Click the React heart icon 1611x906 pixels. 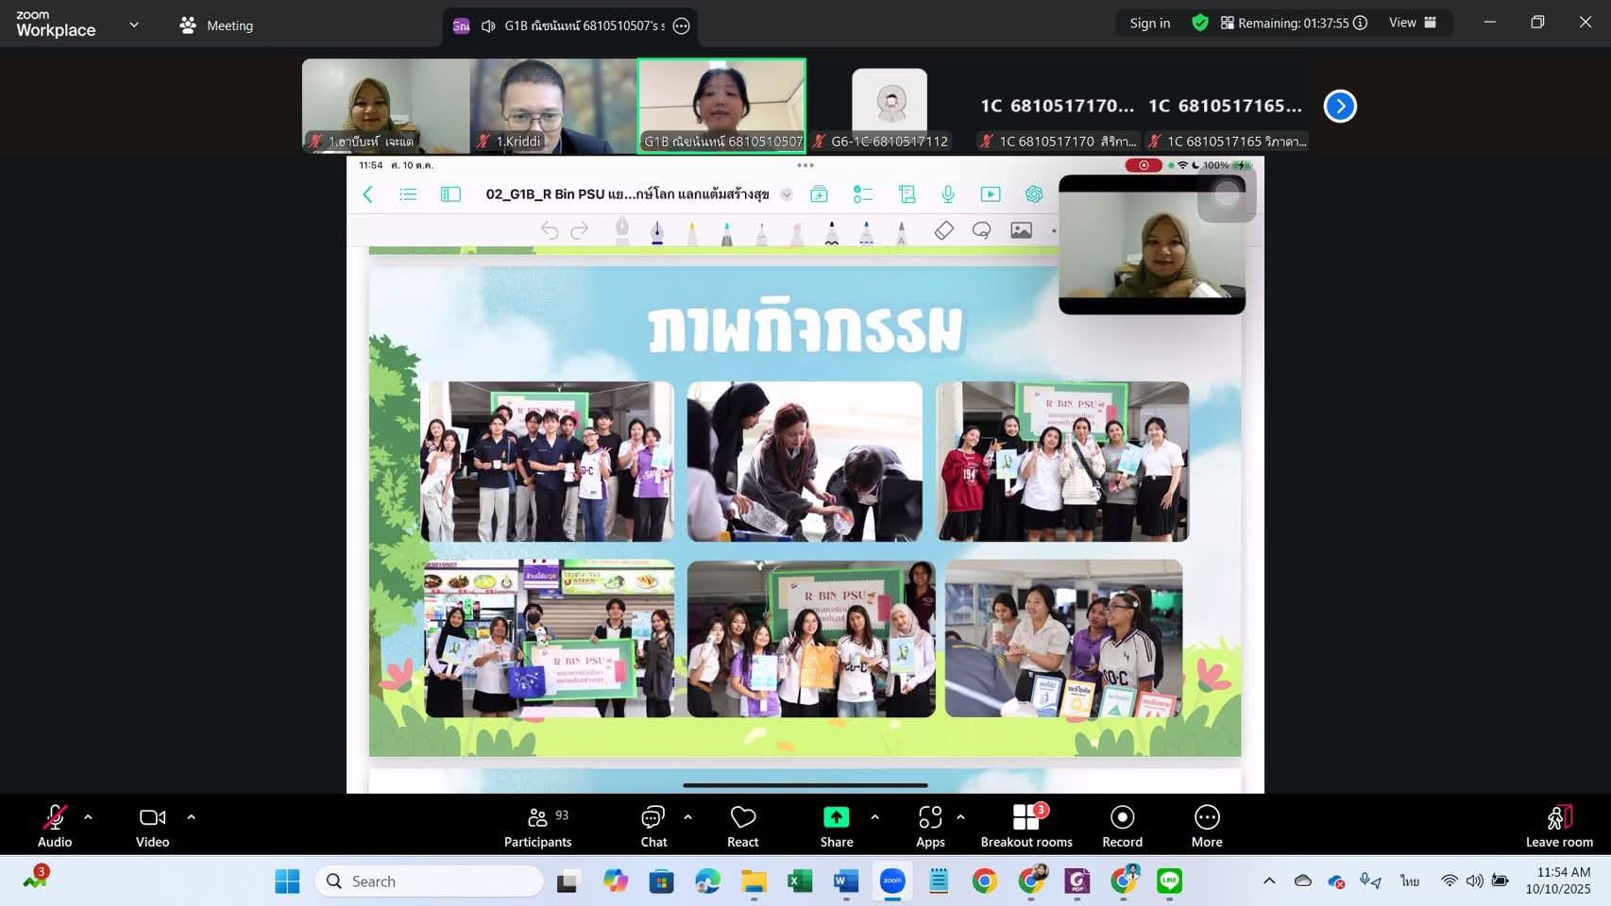pyautogui.click(x=742, y=826)
